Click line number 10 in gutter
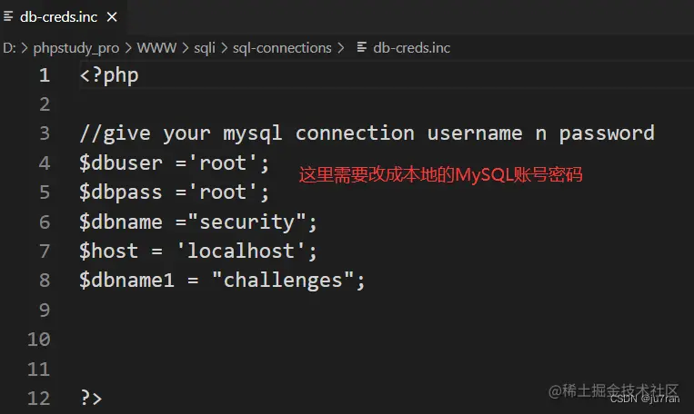Viewport: 694px width, 414px height. 38,340
